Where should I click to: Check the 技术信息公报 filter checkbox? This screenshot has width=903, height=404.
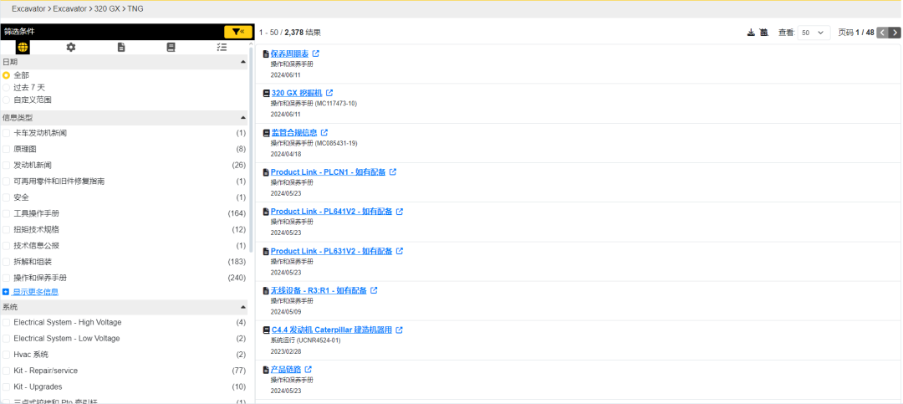[x=7, y=246]
